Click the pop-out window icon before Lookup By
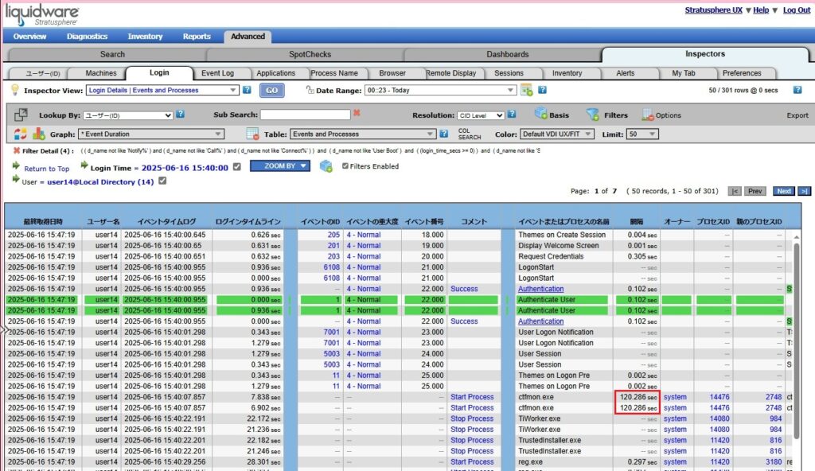Image resolution: width=815 pixels, height=471 pixels. point(21,115)
